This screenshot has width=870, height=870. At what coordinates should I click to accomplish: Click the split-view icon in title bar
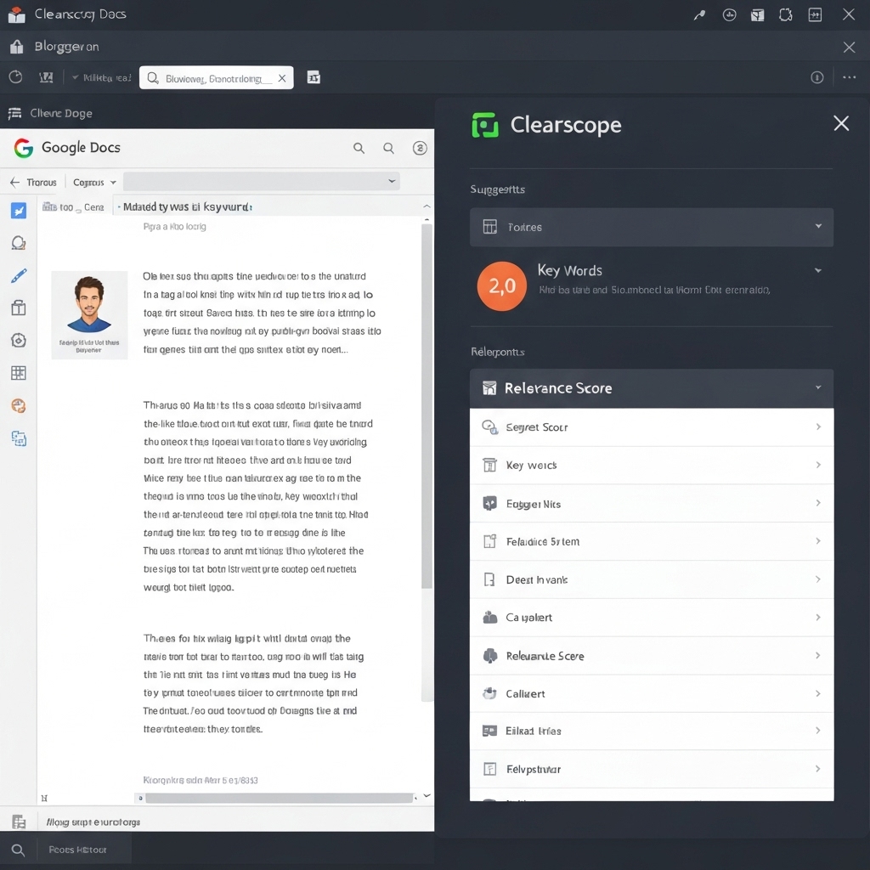point(815,15)
